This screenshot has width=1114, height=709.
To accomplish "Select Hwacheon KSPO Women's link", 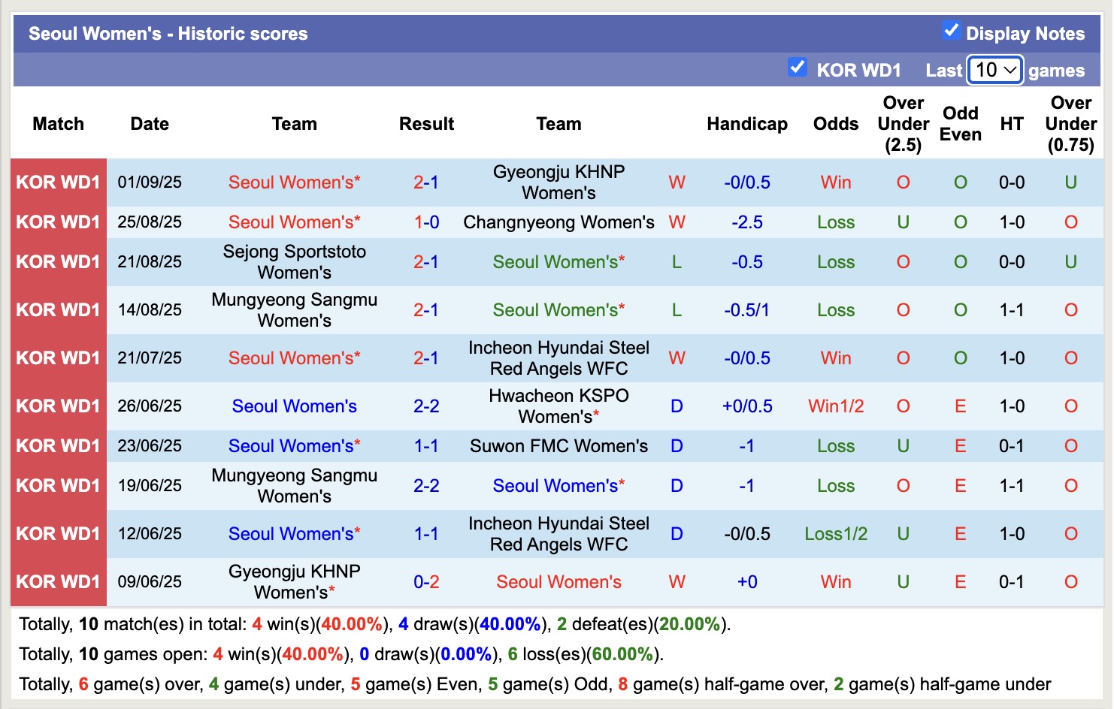I will coord(556,406).
